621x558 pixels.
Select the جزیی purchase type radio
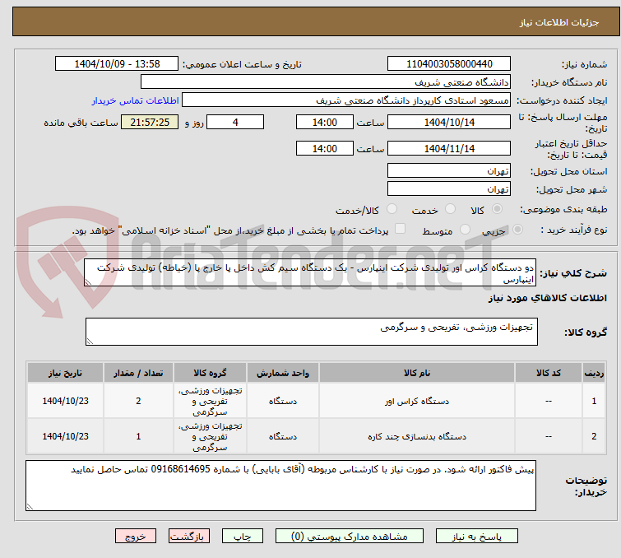pos(517,230)
